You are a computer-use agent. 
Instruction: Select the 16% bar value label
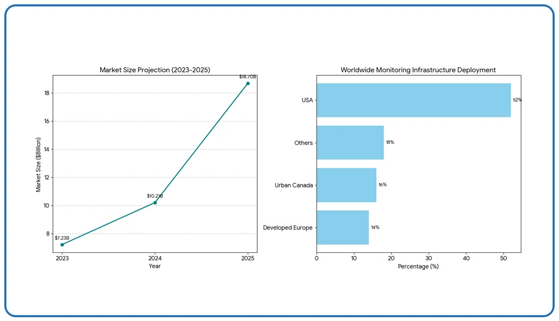coord(382,185)
